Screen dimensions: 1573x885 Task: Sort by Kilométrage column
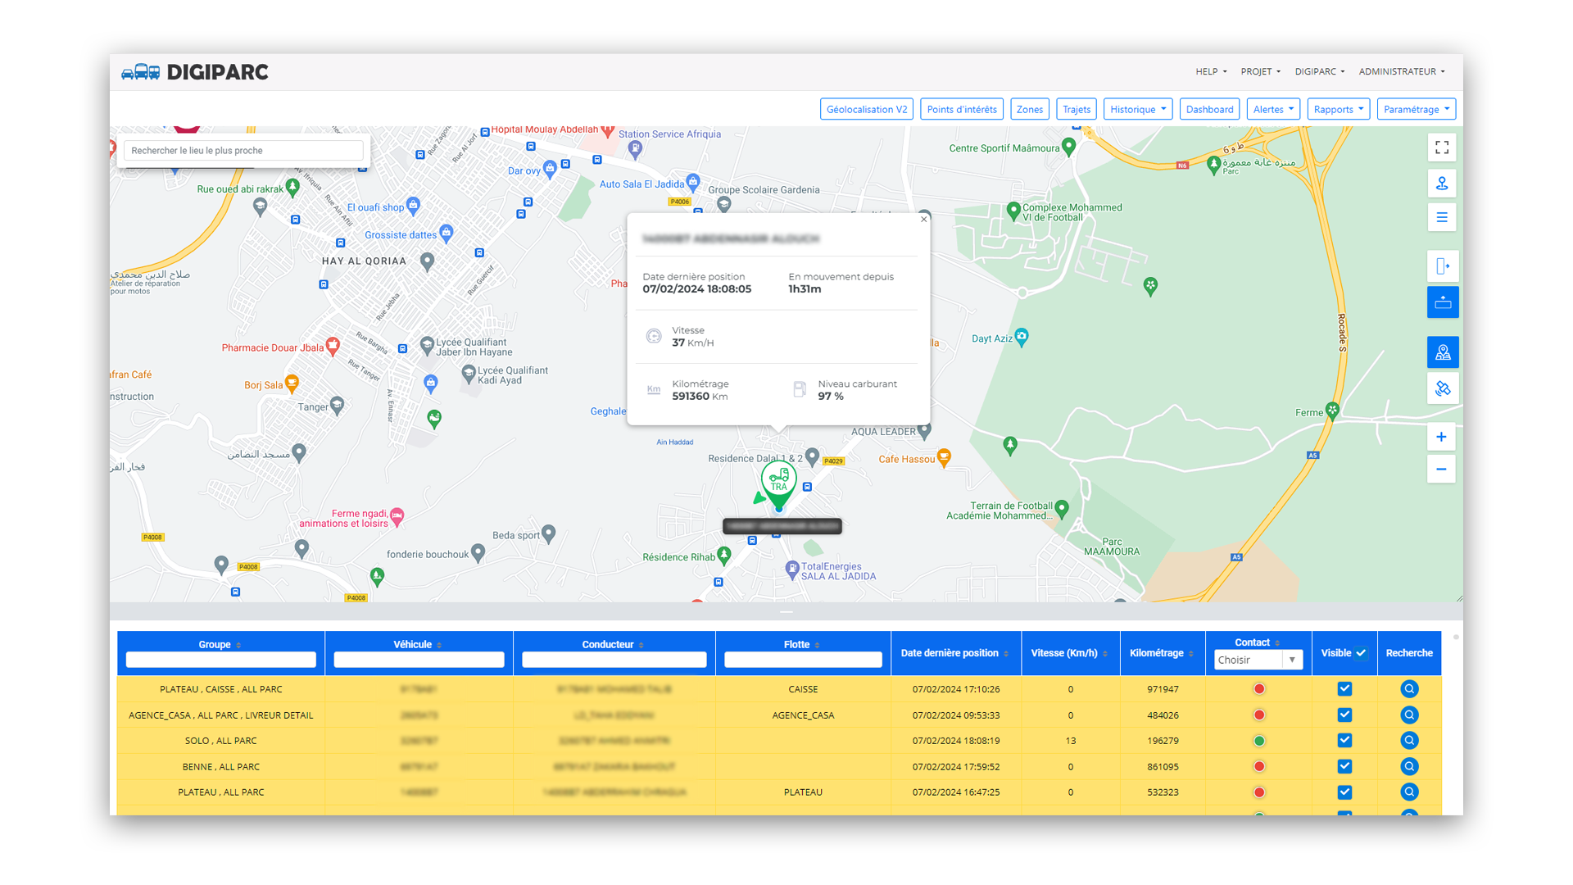point(1191,654)
